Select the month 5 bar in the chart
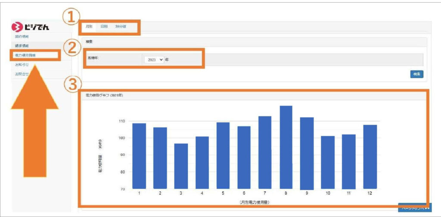 [223, 155]
